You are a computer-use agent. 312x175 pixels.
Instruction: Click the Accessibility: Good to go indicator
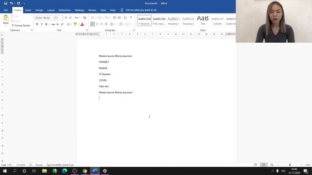pyautogui.click(x=60, y=165)
